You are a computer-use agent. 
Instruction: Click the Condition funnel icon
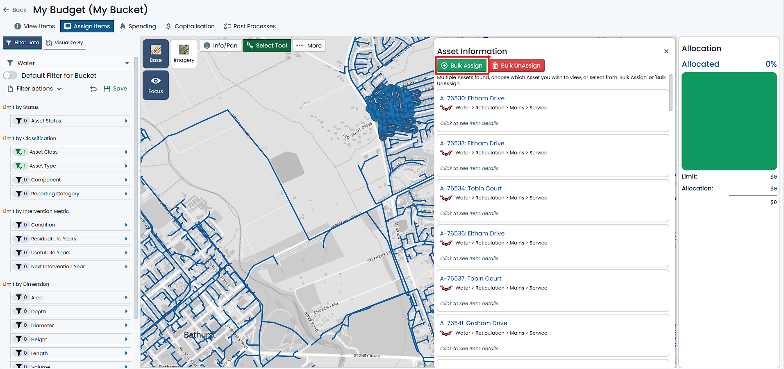pos(19,225)
